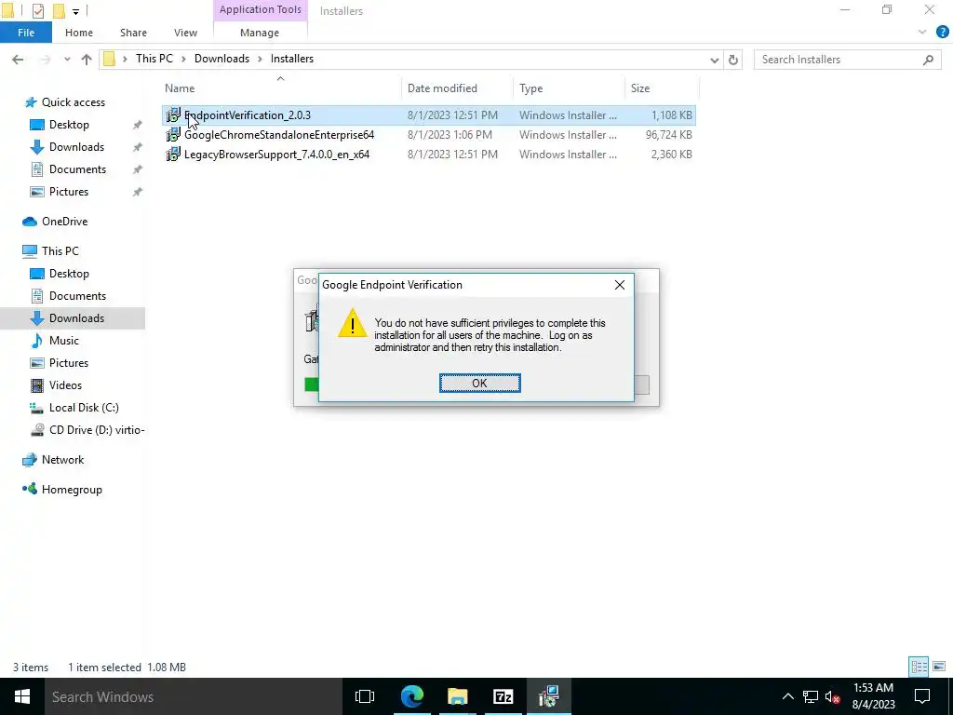Switch to the details view layout icon
This screenshot has height=715, width=953.
pos(919,667)
